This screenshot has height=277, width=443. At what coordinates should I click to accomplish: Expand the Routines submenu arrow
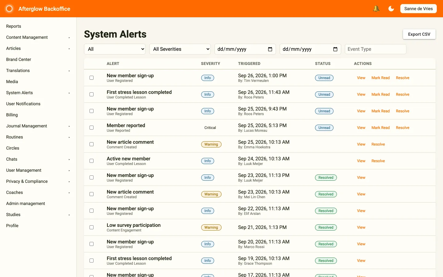tap(69, 137)
